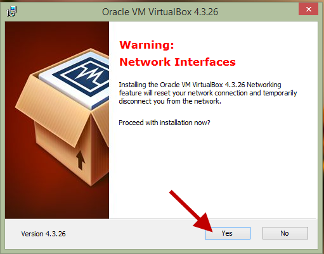324x254 pixels.
Task: Click the separator line above the buttons
Action: tap(162, 219)
